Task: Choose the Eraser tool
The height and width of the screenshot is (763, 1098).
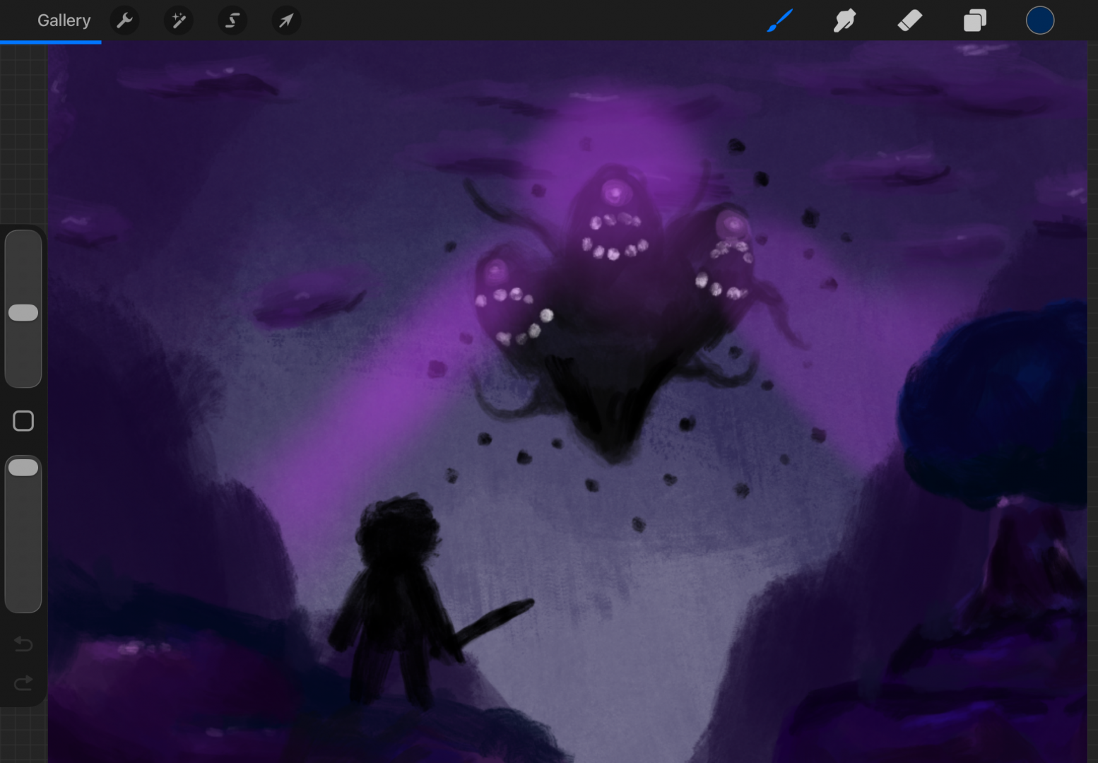Action: tap(909, 20)
